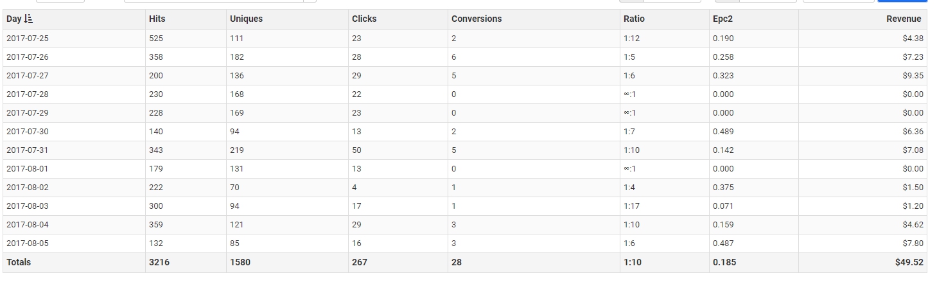Select the 2017-07-25 date cell
The image size is (937, 291).
[28, 39]
